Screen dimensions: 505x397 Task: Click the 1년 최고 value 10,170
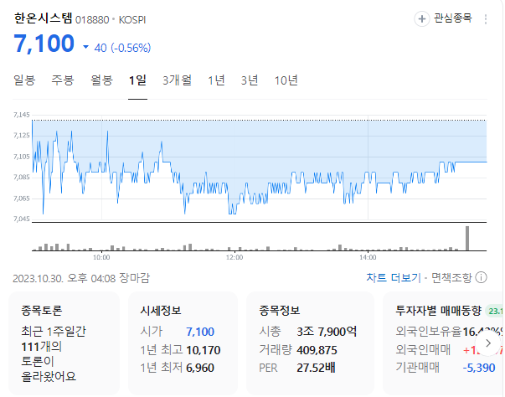204,350
